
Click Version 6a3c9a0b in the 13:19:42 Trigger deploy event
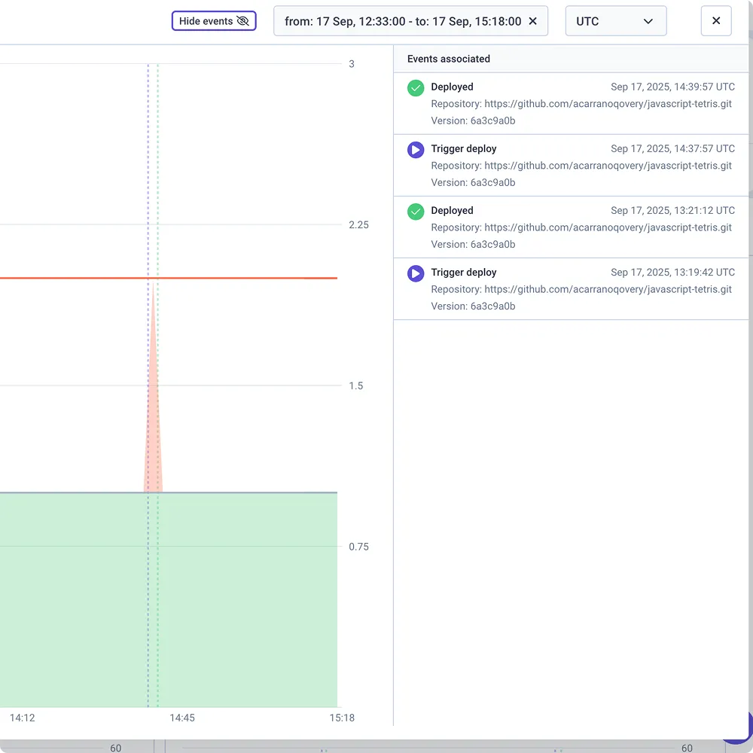473,306
